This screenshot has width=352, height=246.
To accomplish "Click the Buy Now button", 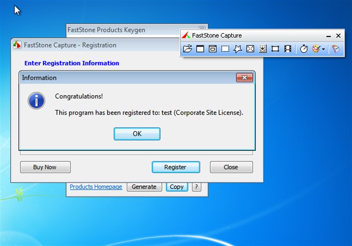I will 45,167.
